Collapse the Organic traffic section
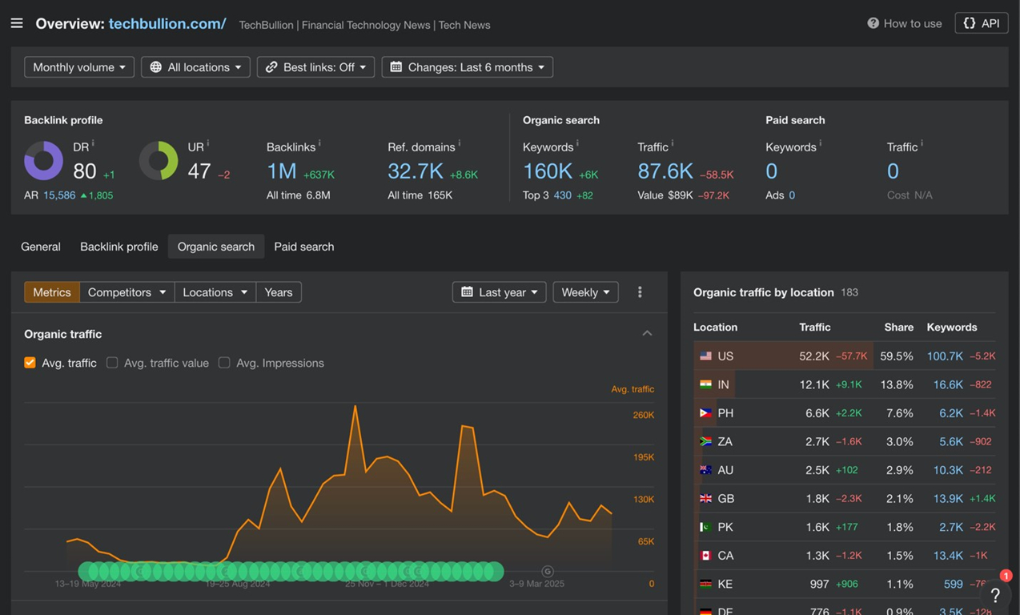Image resolution: width=1020 pixels, height=615 pixels. pos(647,333)
